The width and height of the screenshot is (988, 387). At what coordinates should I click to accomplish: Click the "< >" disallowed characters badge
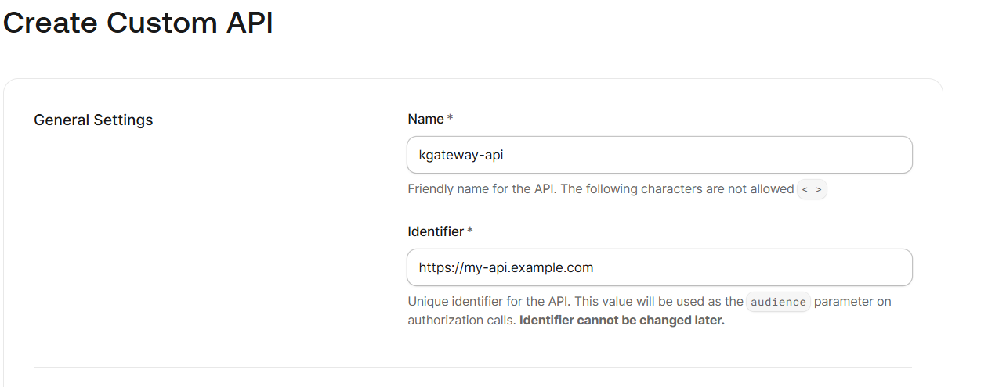pos(812,189)
